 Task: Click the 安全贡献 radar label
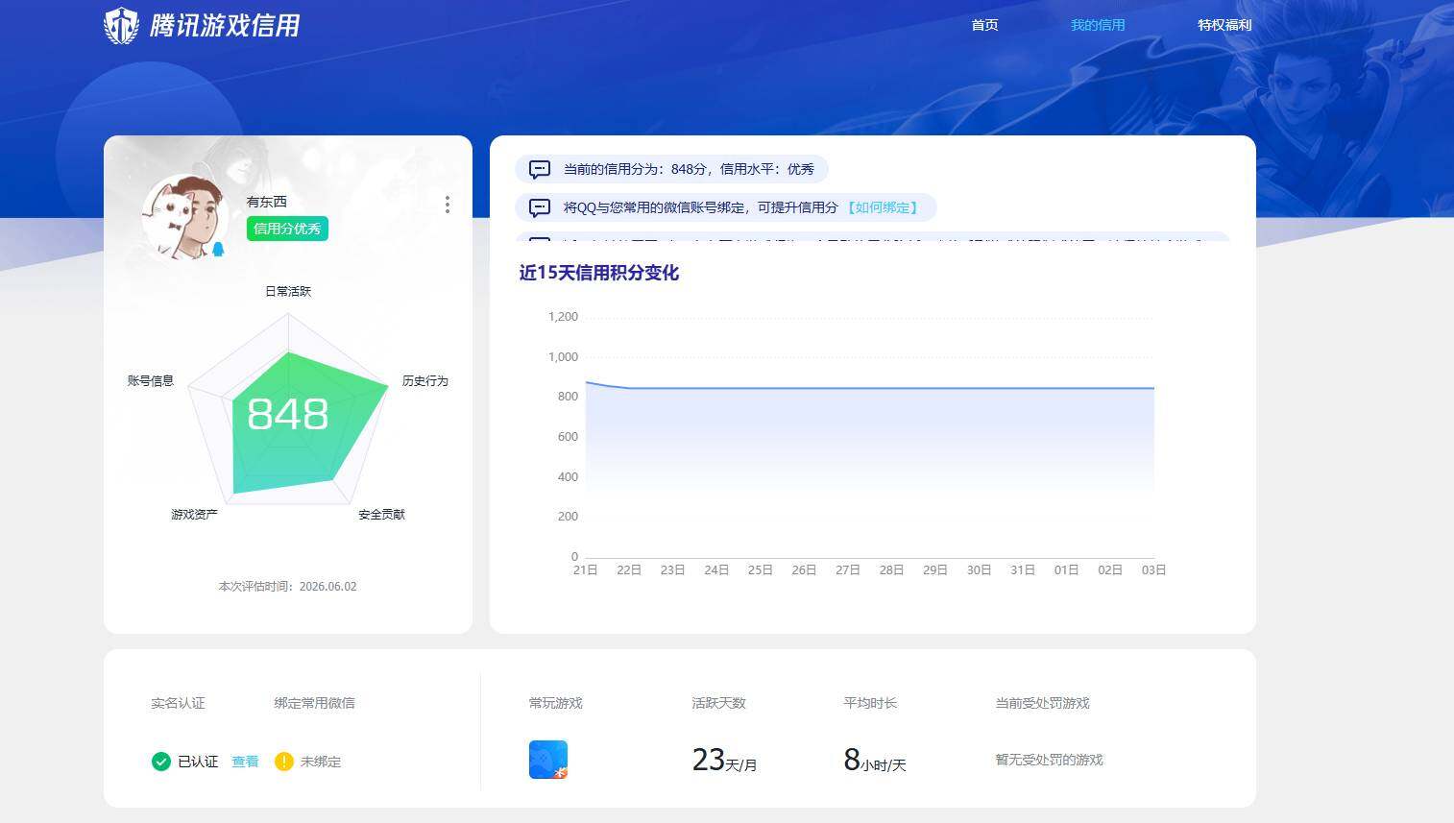pos(381,515)
